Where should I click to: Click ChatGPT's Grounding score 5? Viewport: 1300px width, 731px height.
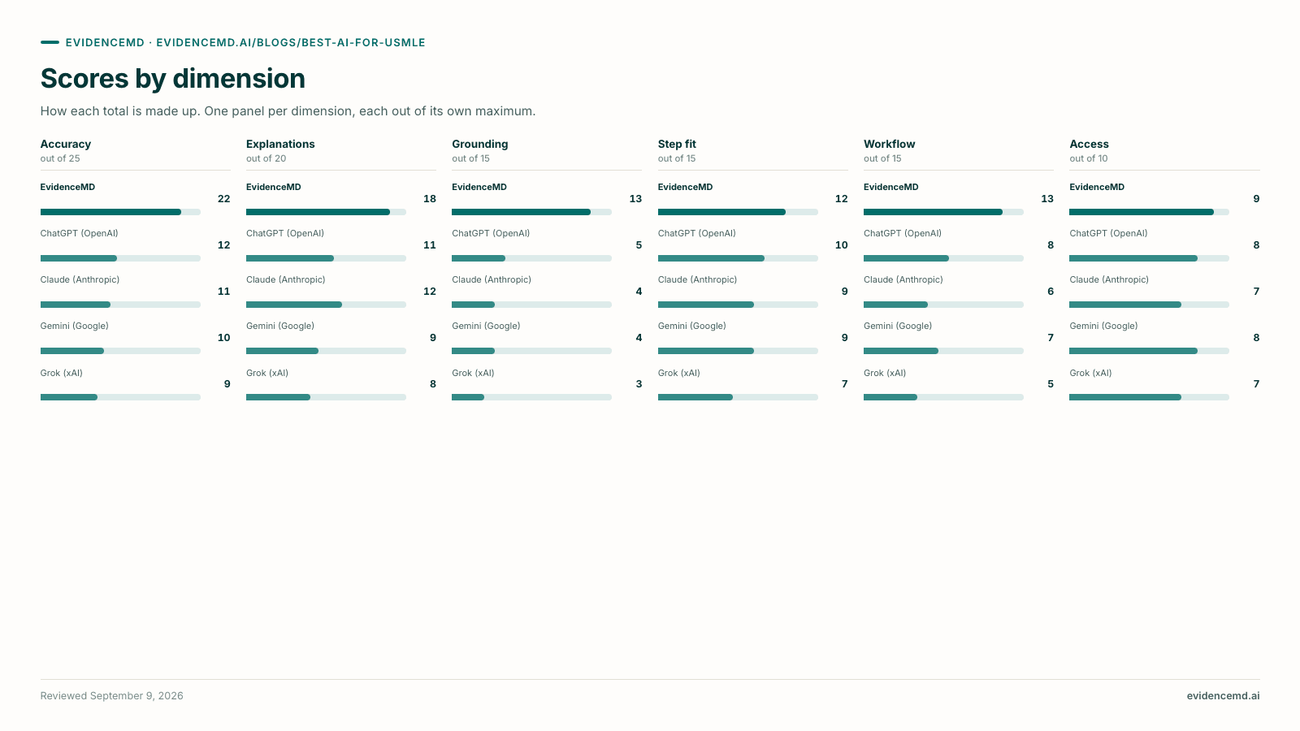[639, 245]
